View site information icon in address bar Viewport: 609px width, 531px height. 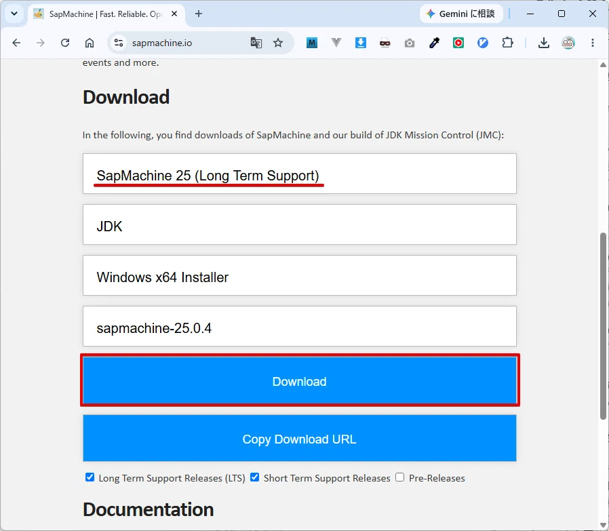[119, 43]
